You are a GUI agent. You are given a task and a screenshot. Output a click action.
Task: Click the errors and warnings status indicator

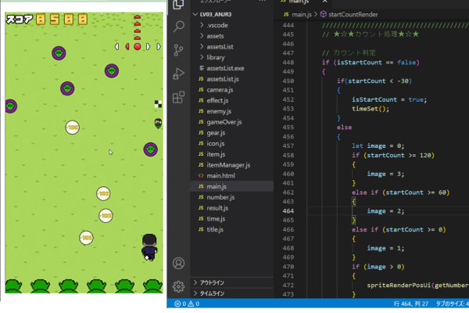click(187, 304)
